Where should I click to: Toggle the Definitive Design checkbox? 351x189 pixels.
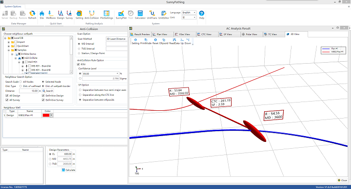click(x=43, y=96)
